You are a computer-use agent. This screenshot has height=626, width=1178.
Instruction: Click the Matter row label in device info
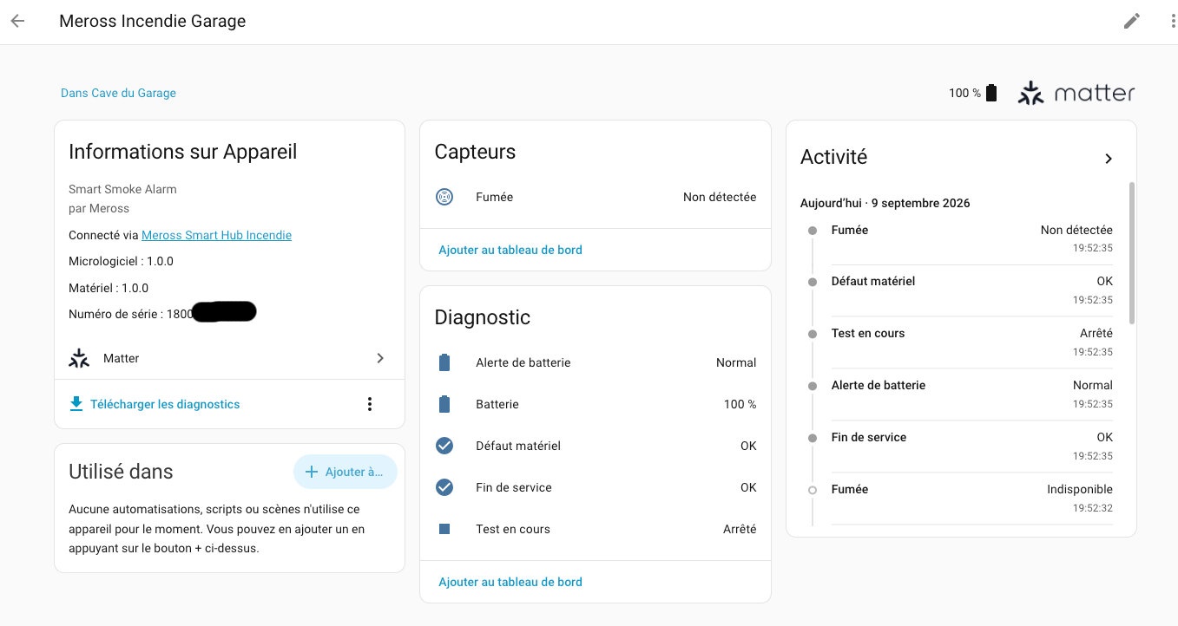coord(121,358)
